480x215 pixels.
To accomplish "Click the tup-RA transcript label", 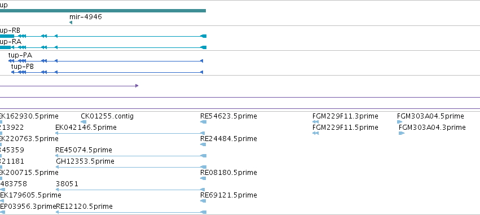I will pos(11,42).
